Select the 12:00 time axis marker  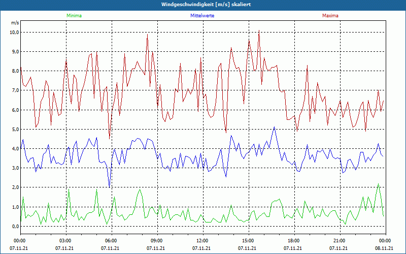coord(202,240)
